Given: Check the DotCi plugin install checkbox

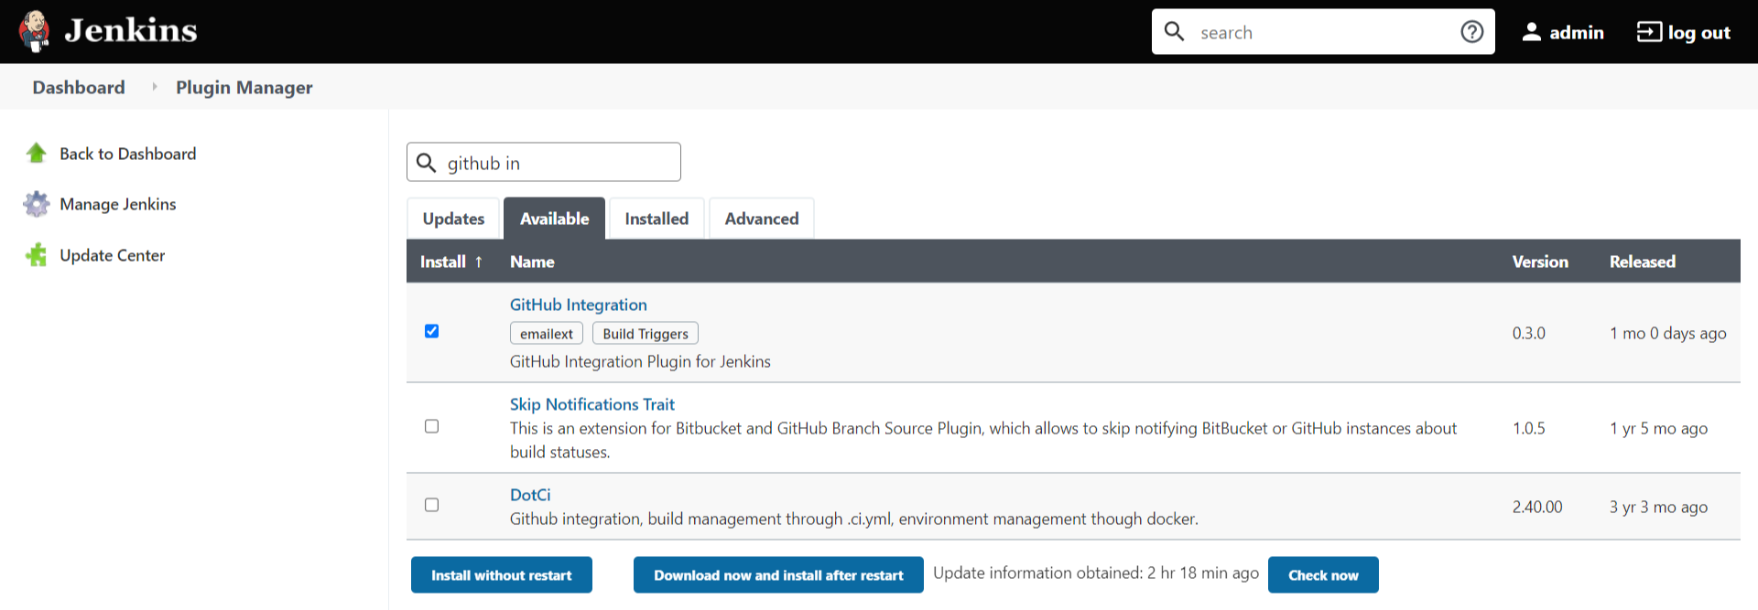Looking at the screenshot, I should coord(432,505).
